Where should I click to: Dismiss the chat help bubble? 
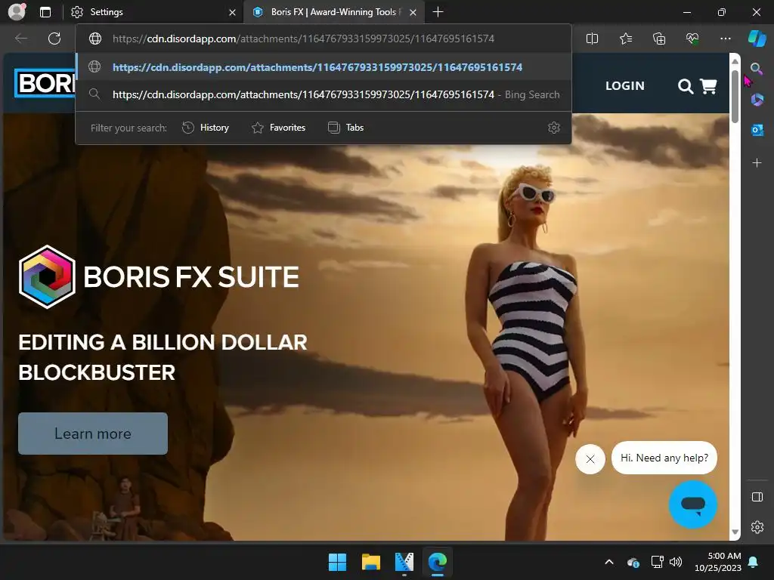click(x=590, y=459)
